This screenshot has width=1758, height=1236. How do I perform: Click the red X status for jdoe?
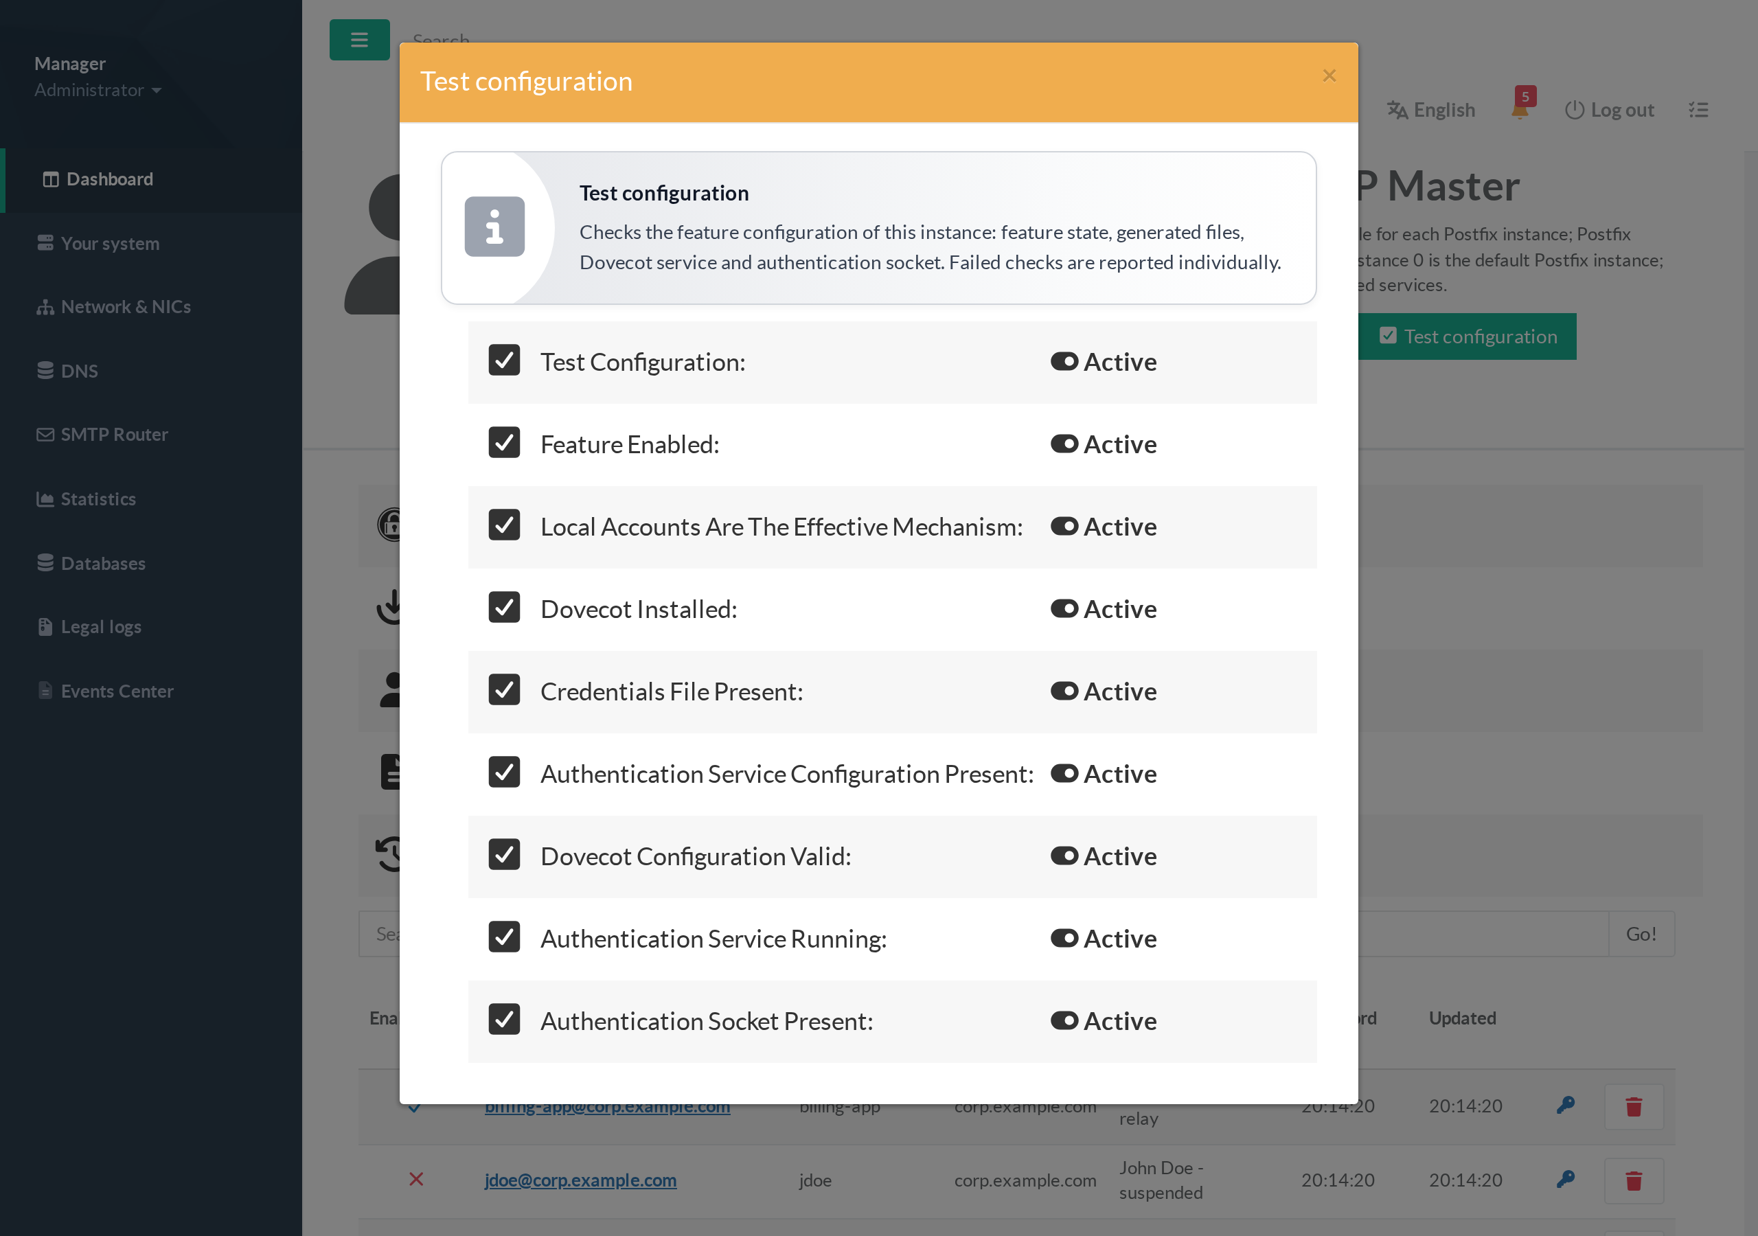(415, 1179)
